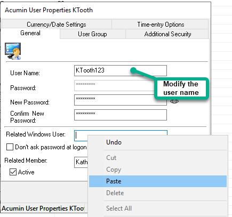Uncheck the Active checkbox
This screenshot has width=232, height=217.
click(13, 172)
